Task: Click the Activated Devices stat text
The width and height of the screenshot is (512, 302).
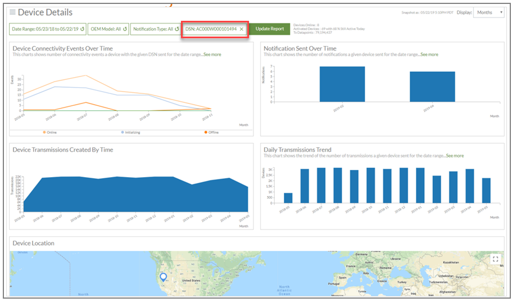Action: click(329, 29)
